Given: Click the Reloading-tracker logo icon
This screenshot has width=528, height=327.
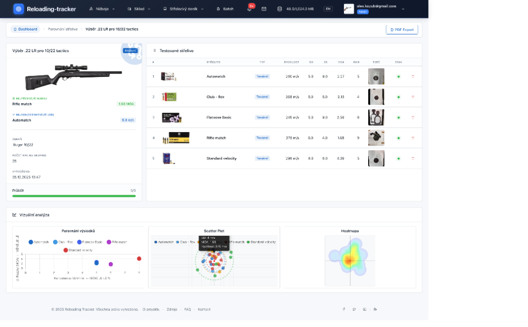Looking at the screenshot, I should pyautogui.click(x=19, y=9).
